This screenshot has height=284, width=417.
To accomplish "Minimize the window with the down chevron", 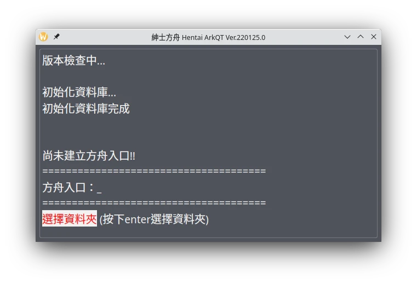I will point(347,37).
